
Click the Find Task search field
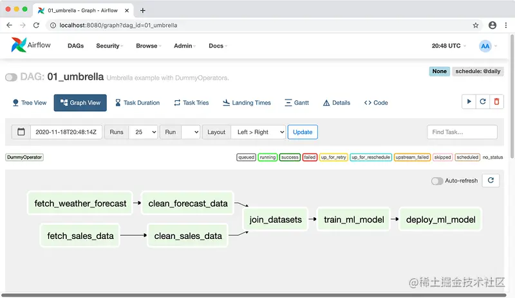coord(462,132)
